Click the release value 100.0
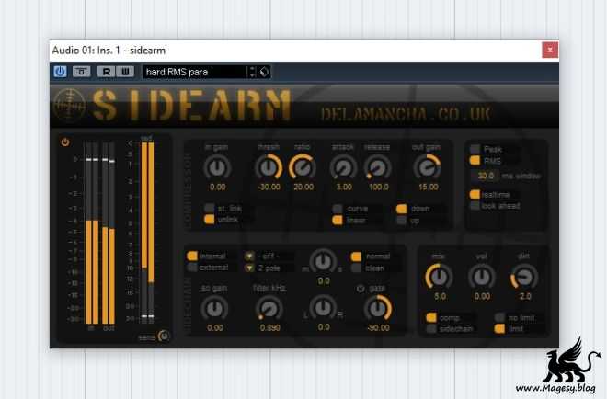 tap(379, 187)
